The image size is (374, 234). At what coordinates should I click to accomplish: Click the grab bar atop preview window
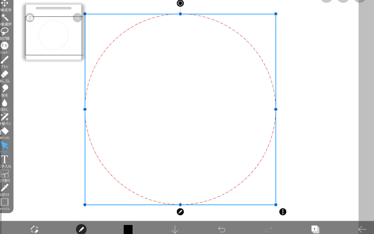coord(54,8)
